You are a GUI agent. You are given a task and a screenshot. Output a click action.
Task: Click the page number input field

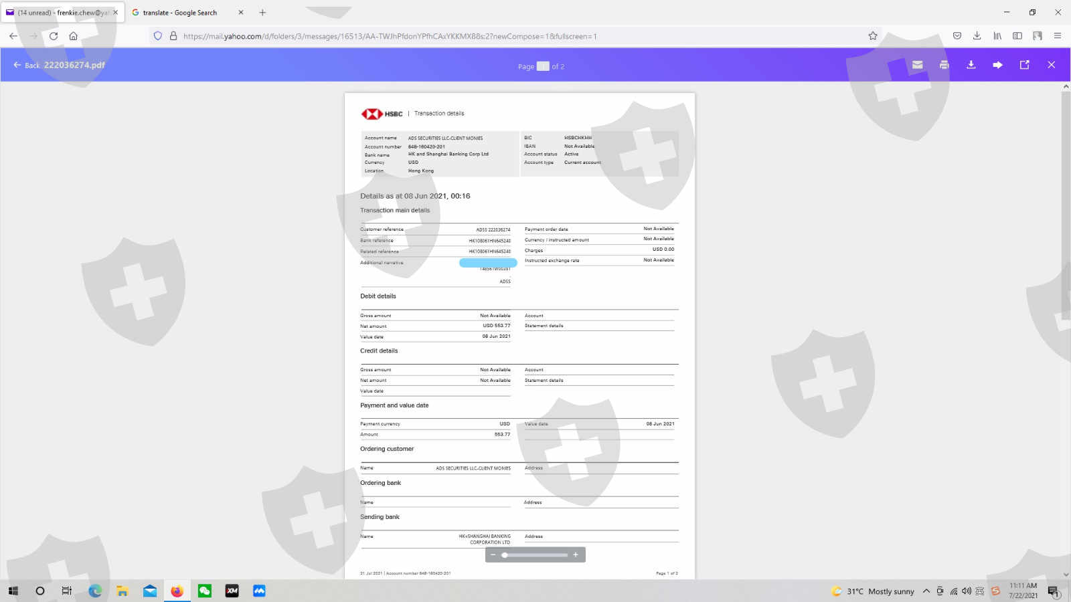(543, 66)
